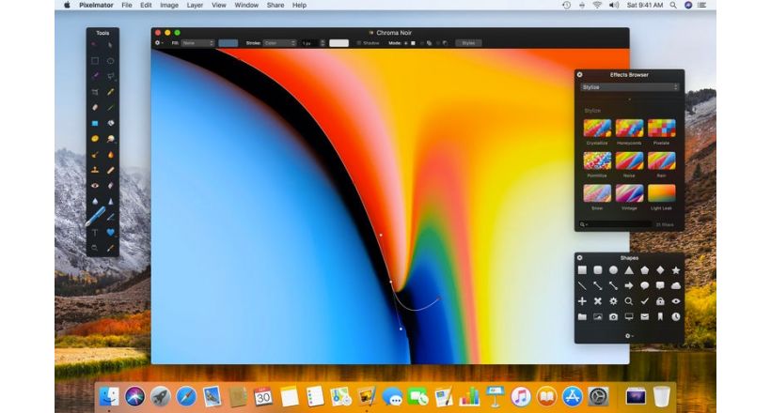Screen dimensions: 771x413
Task: Select the Type tool
Action: [x=95, y=233]
